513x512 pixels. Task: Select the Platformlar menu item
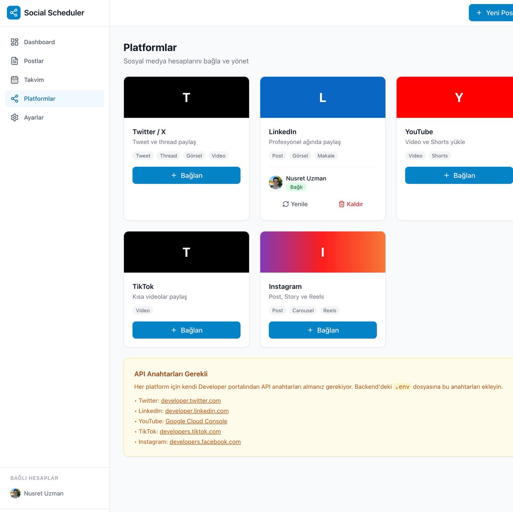[x=55, y=99]
